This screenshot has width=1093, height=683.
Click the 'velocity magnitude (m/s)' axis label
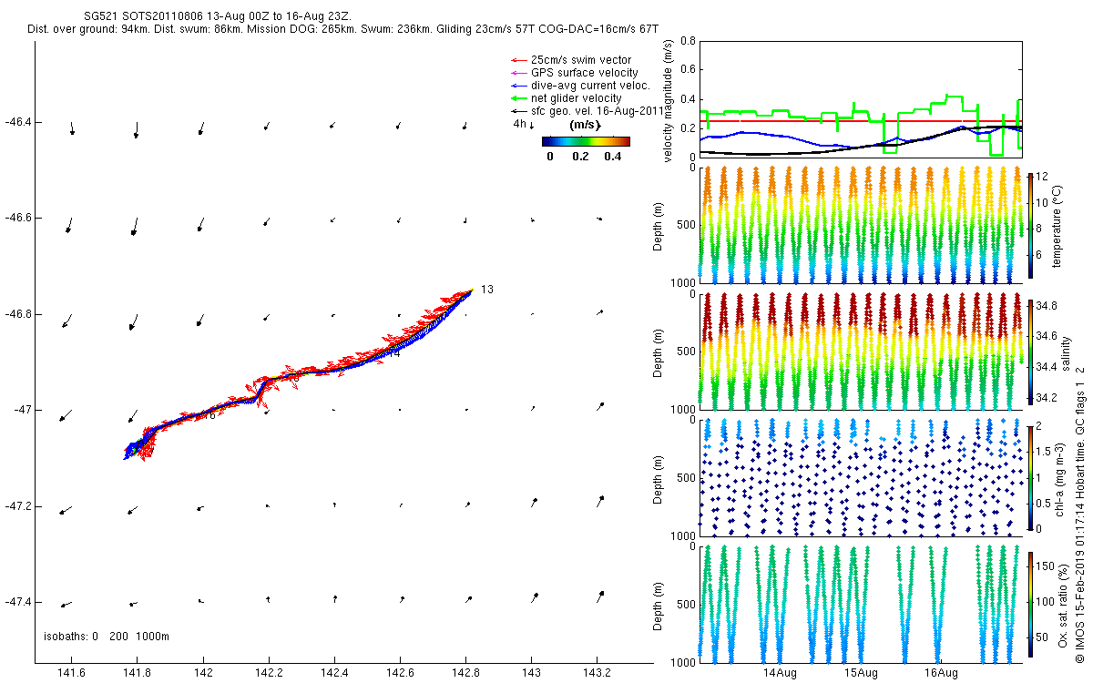tap(669, 100)
